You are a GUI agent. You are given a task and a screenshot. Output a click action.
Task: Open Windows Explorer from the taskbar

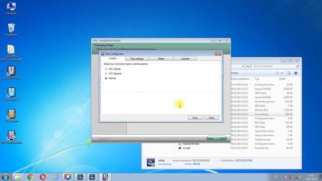coord(18,177)
